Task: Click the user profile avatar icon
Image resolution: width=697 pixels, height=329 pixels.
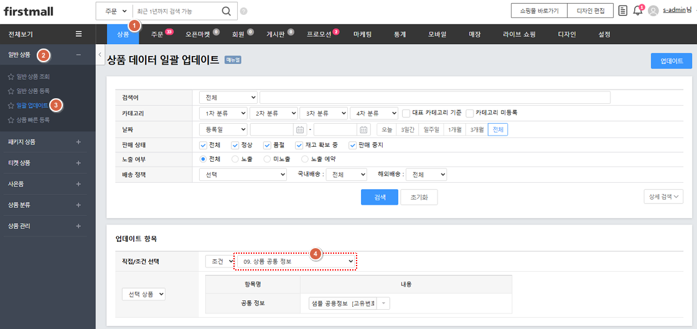Action: (653, 11)
